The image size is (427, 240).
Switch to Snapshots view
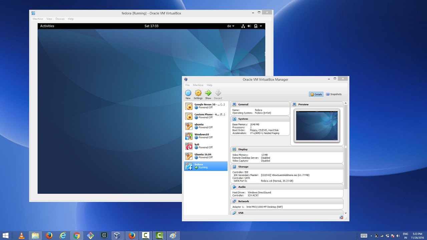coord(334,94)
